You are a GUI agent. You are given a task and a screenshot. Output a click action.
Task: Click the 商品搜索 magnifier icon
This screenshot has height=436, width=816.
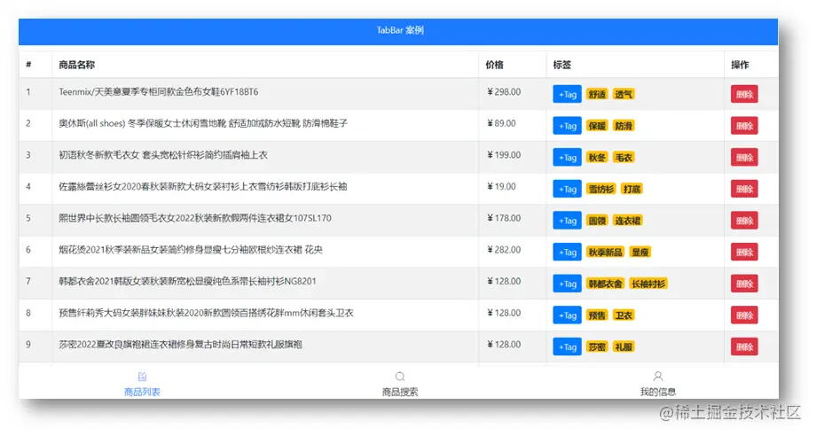coord(400,377)
